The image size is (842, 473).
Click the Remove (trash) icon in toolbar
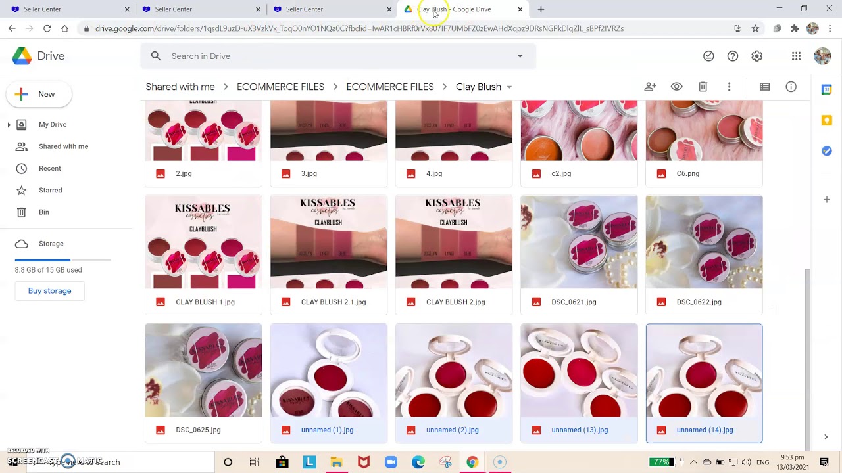click(x=703, y=87)
